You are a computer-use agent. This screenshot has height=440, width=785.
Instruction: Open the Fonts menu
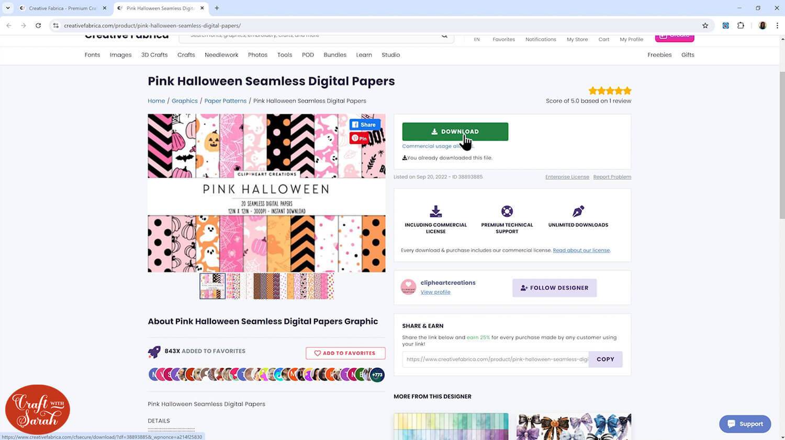[x=92, y=55]
